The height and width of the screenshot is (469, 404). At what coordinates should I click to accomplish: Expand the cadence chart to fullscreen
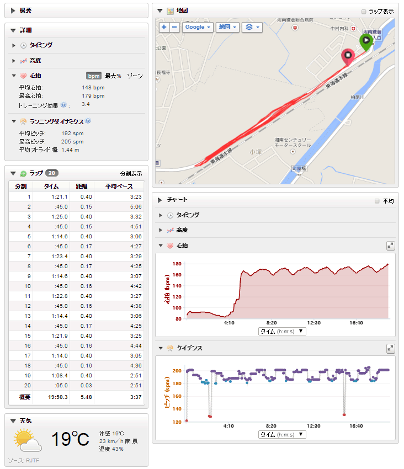click(390, 348)
